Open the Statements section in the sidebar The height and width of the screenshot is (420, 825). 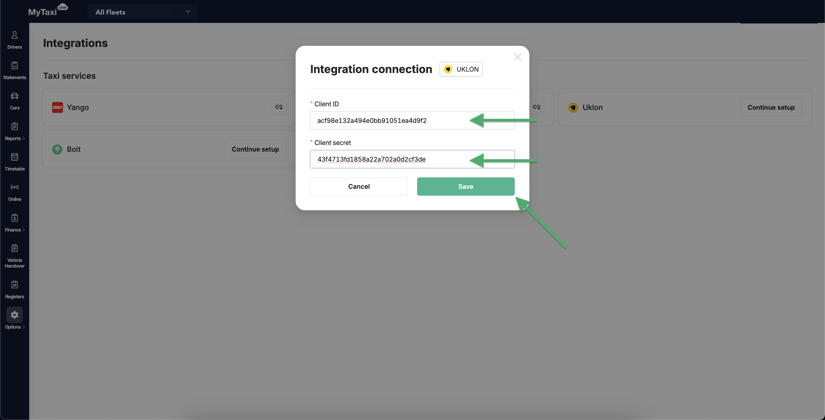click(x=14, y=70)
